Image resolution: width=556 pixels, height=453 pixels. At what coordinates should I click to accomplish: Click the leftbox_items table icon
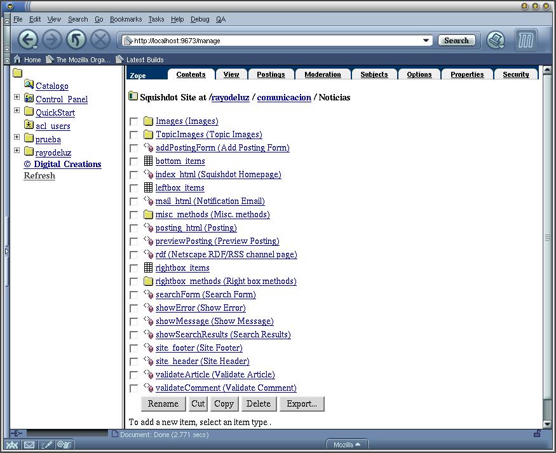148,187
